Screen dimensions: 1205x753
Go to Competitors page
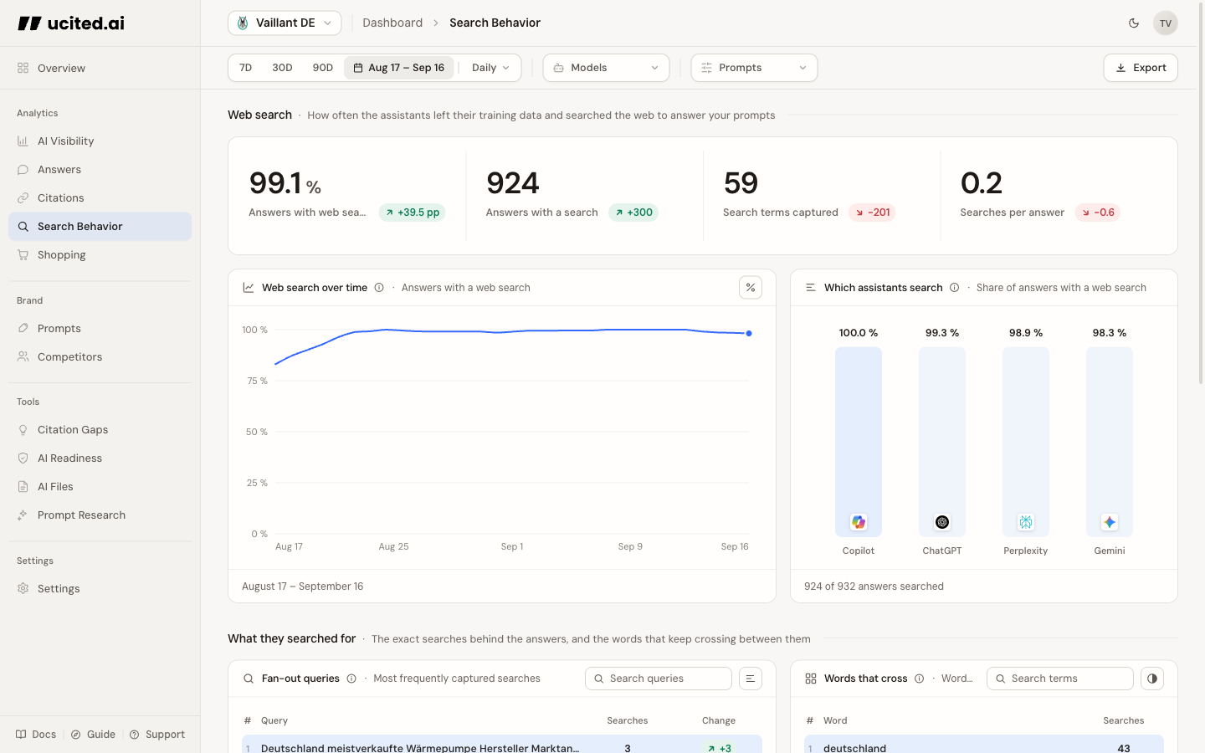click(x=100, y=356)
